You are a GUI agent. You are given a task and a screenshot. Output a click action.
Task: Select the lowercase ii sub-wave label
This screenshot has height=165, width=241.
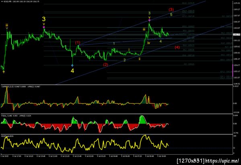[139, 58]
